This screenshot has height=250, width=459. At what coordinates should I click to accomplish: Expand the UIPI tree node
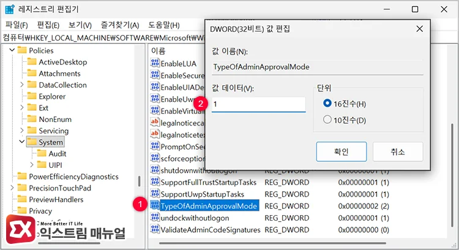(32, 165)
